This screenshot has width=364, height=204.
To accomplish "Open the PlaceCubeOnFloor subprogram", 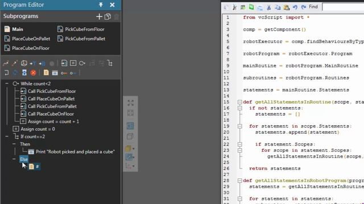I will (27, 48).
